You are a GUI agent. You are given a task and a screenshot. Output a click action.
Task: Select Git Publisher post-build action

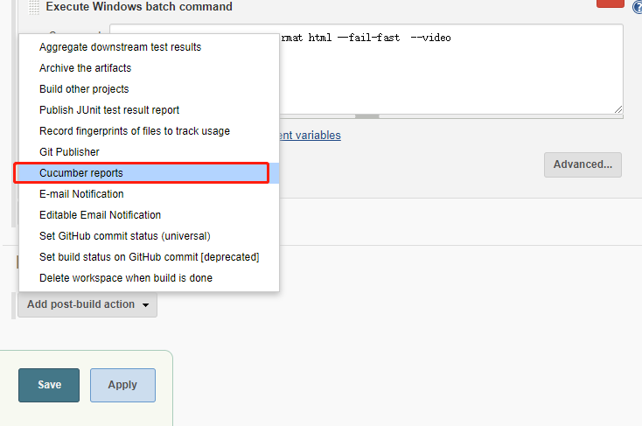coord(69,152)
